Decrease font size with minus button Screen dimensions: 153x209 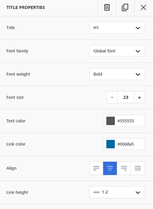coord(112,98)
